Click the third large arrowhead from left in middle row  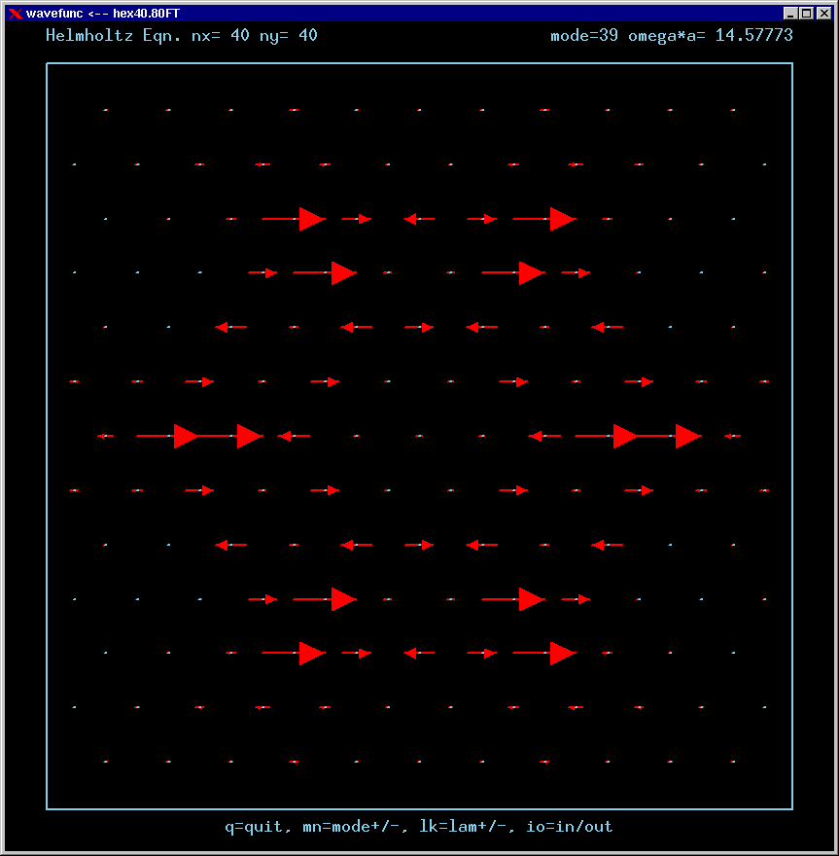[625, 436]
